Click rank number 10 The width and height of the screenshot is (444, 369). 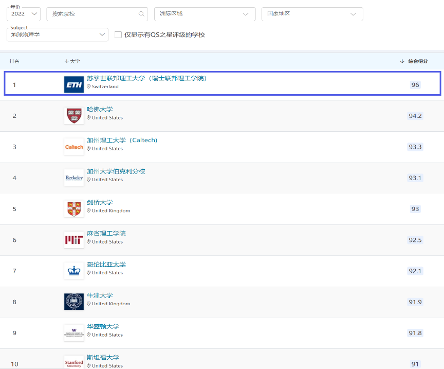point(14,364)
